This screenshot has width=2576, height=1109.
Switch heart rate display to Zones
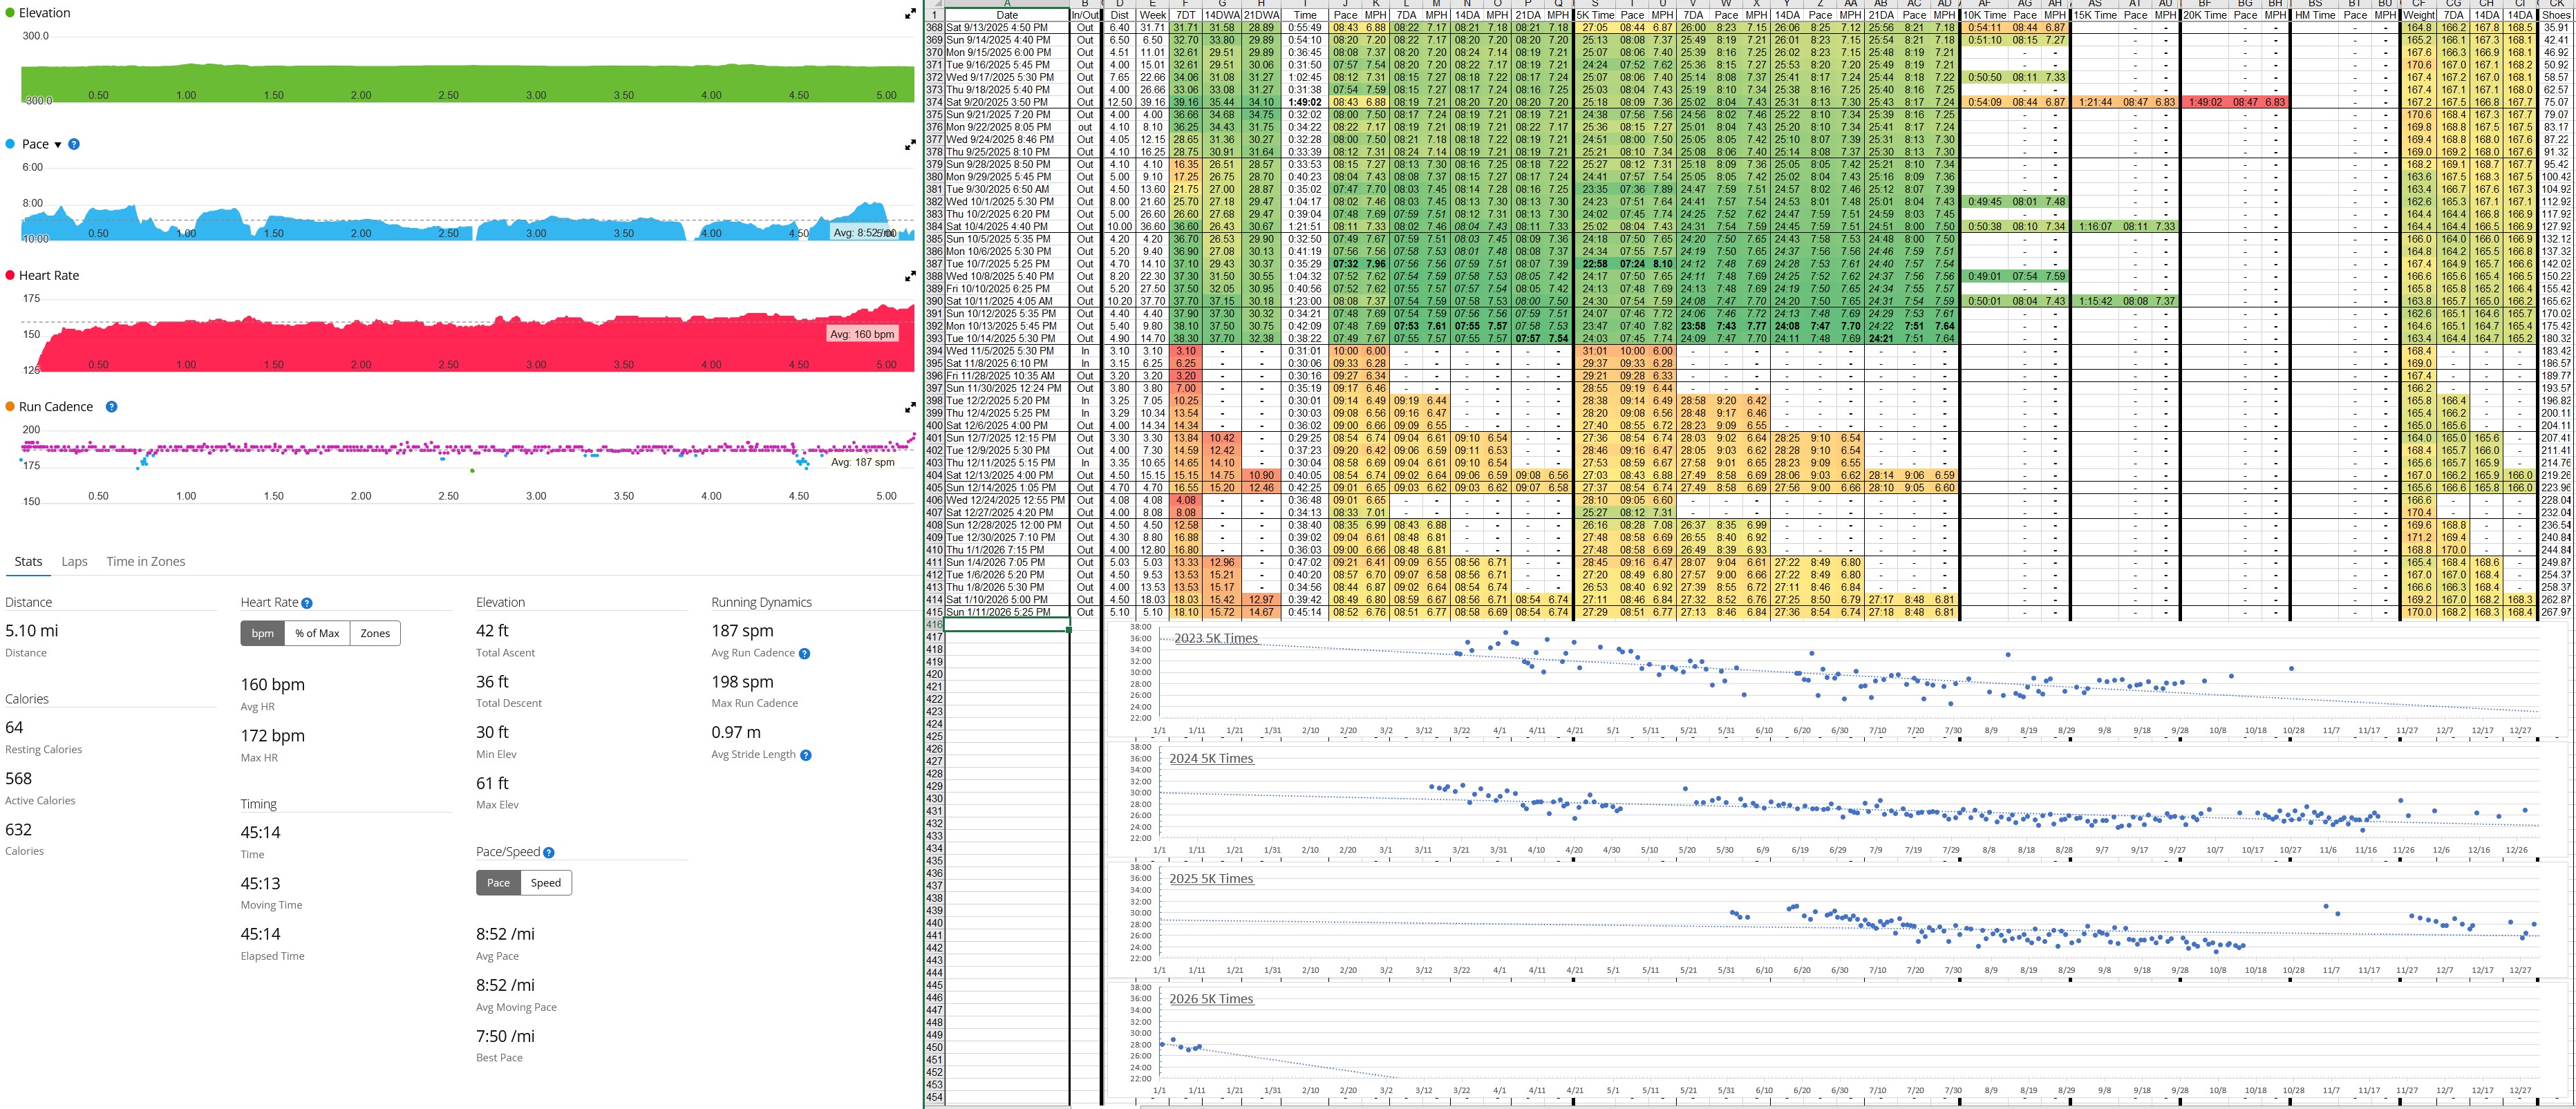[x=375, y=633]
